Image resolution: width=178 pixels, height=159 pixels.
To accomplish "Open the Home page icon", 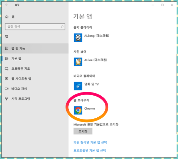I will (7, 17).
